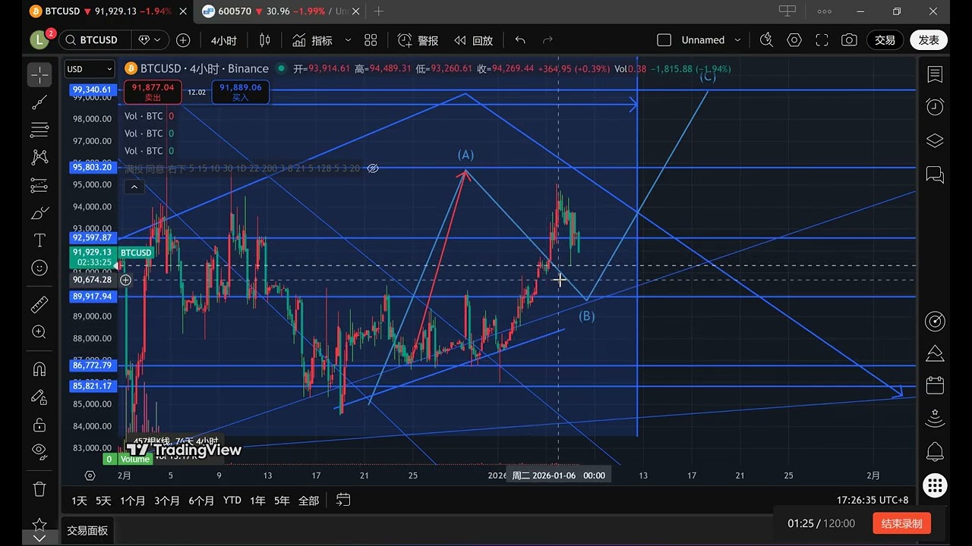
Task: Select the zoom-in magnifier tool
Action: (x=39, y=331)
